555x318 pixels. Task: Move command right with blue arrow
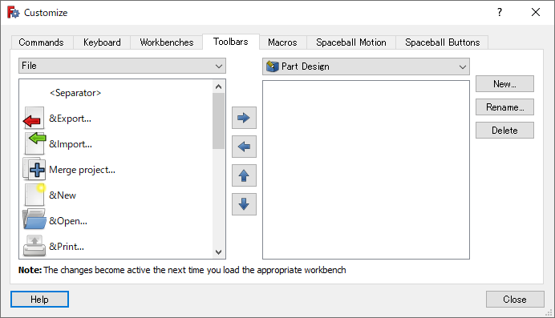(x=244, y=118)
